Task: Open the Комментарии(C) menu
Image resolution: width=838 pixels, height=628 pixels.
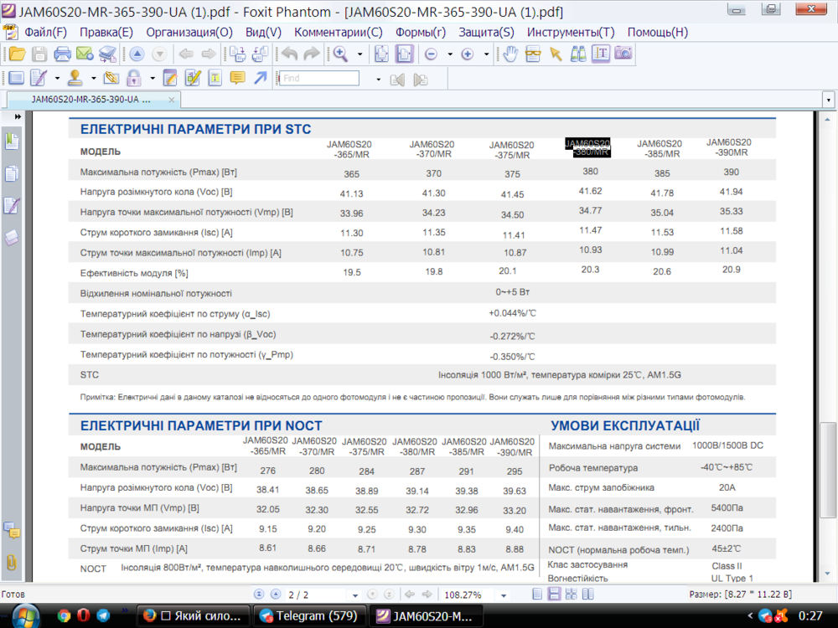Action: [338, 32]
